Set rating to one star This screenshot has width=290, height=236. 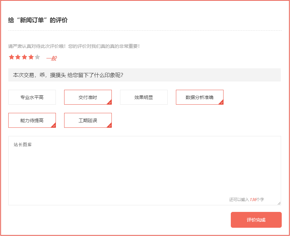click(12, 57)
